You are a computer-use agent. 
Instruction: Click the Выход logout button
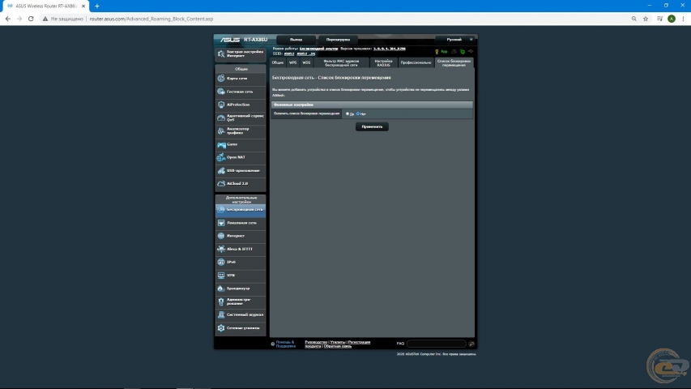coord(296,40)
